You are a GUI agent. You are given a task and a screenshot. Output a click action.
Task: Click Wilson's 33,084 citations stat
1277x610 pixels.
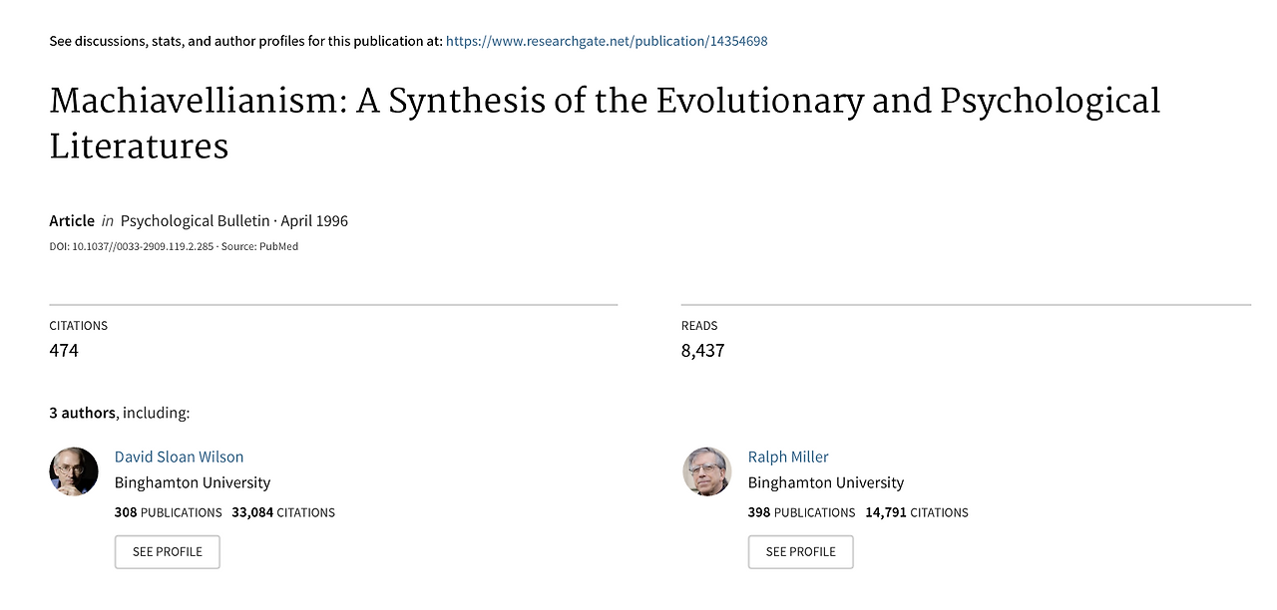(283, 512)
